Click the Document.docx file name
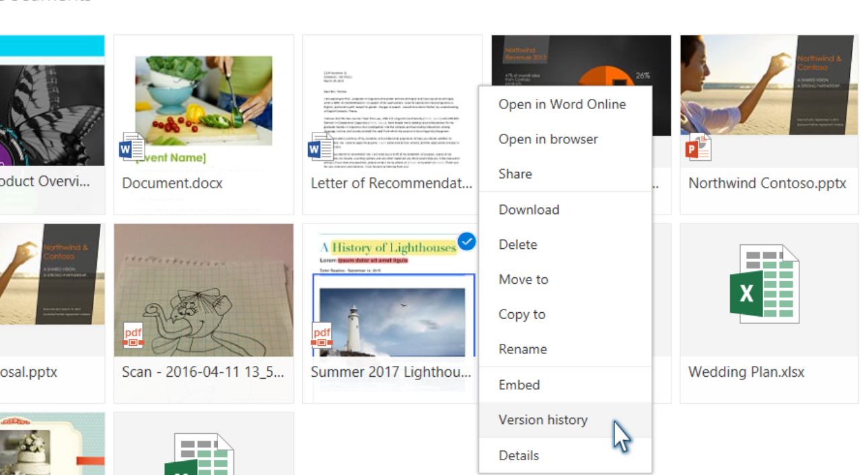 pyautogui.click(x=172, y=183)
